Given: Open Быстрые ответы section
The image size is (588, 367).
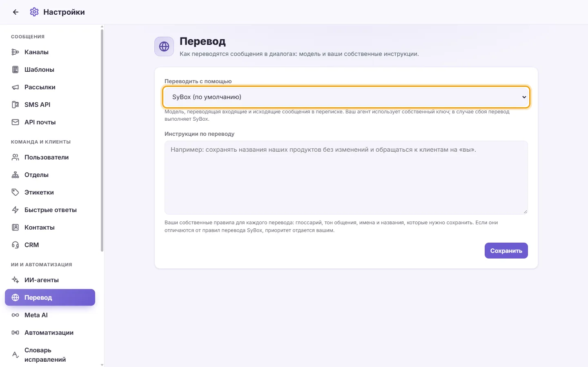Looking at the screenshot, I should pos(50,210).
